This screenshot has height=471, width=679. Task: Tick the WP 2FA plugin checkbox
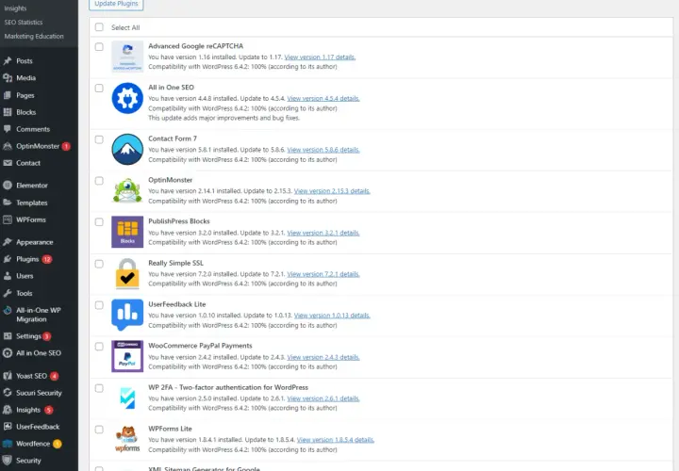click(x=99, y=388)
